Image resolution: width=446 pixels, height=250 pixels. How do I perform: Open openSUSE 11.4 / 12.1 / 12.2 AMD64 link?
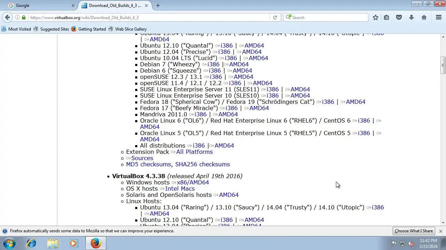point(262,83)
